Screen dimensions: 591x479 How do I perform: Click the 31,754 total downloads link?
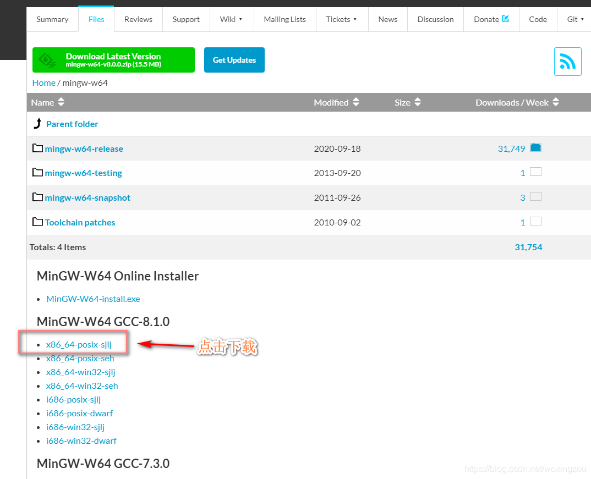click(528, 247)
